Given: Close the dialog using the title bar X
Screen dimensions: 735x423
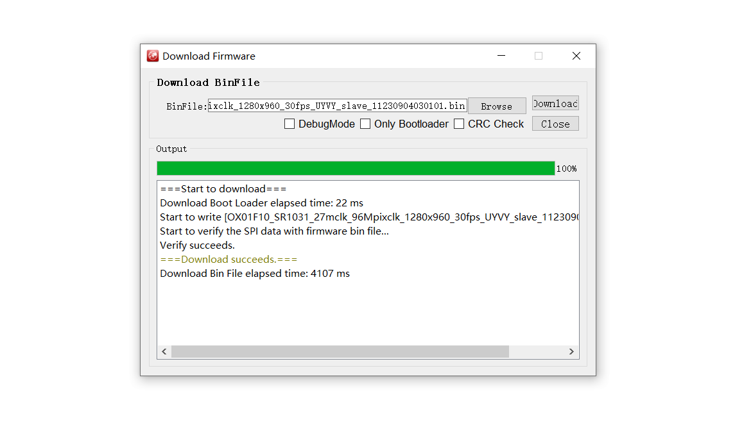Looking at the screenshot, I should click(x=576, y=56).
